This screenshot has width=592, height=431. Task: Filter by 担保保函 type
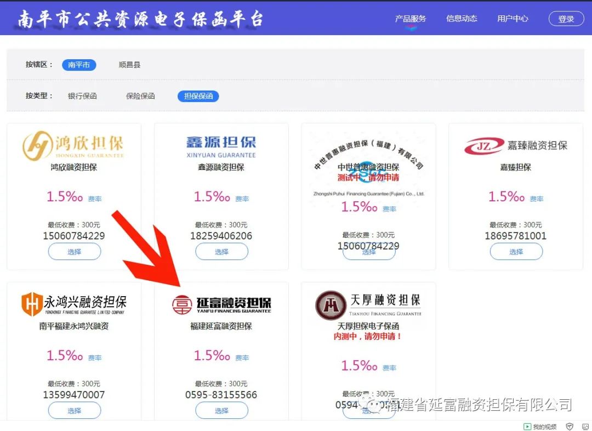(x=198, y=97)
